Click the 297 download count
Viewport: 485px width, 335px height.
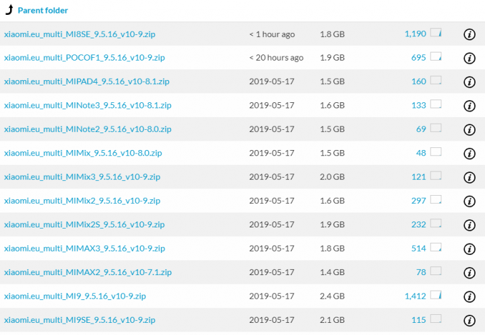pyautogui.click(x=418, y=200)
